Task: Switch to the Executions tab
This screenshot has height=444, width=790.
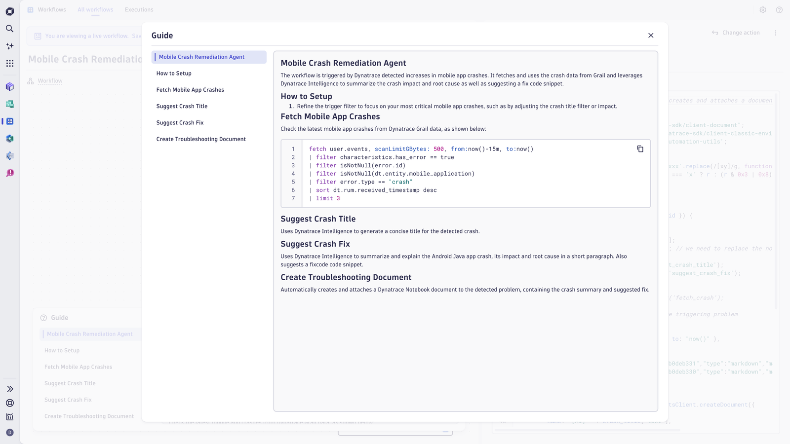Action: pos(139,10)
